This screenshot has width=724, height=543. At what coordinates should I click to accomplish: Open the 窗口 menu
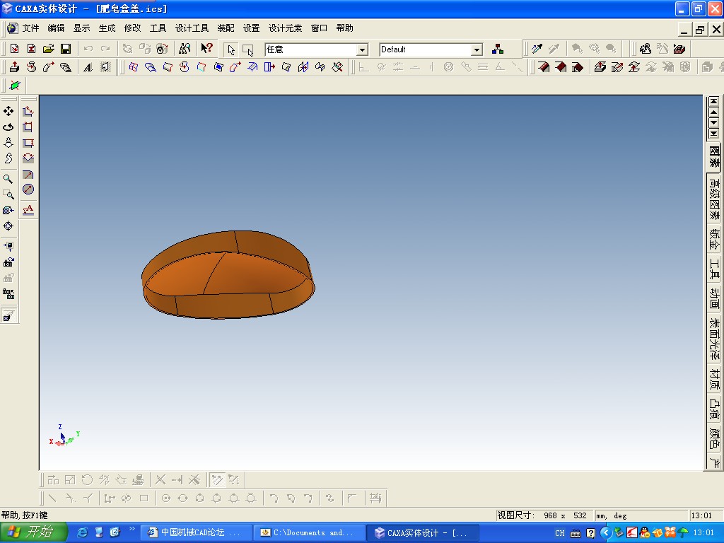[319, 28]
